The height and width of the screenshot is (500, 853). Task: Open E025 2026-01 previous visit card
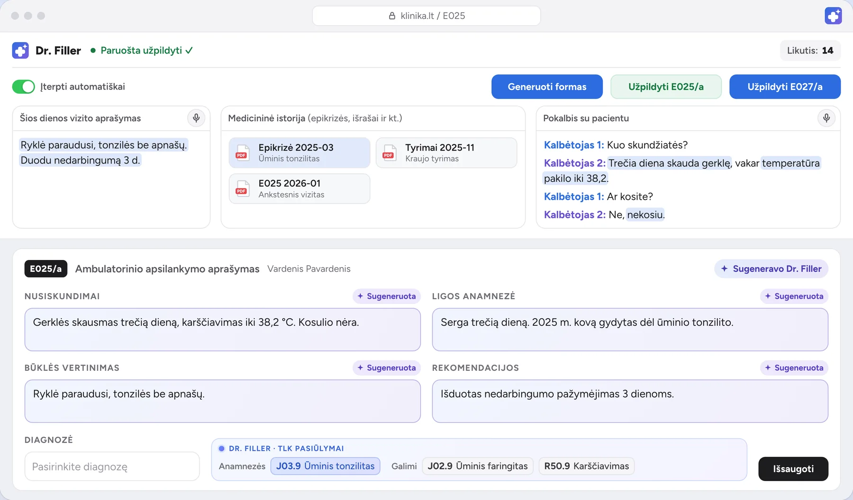tap(299, 188)
